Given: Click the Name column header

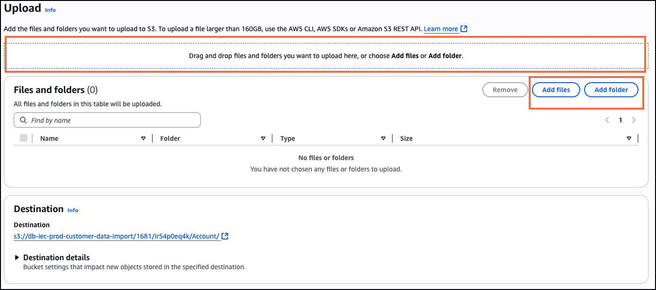Looking at the screenshot, I should point(49,138).
